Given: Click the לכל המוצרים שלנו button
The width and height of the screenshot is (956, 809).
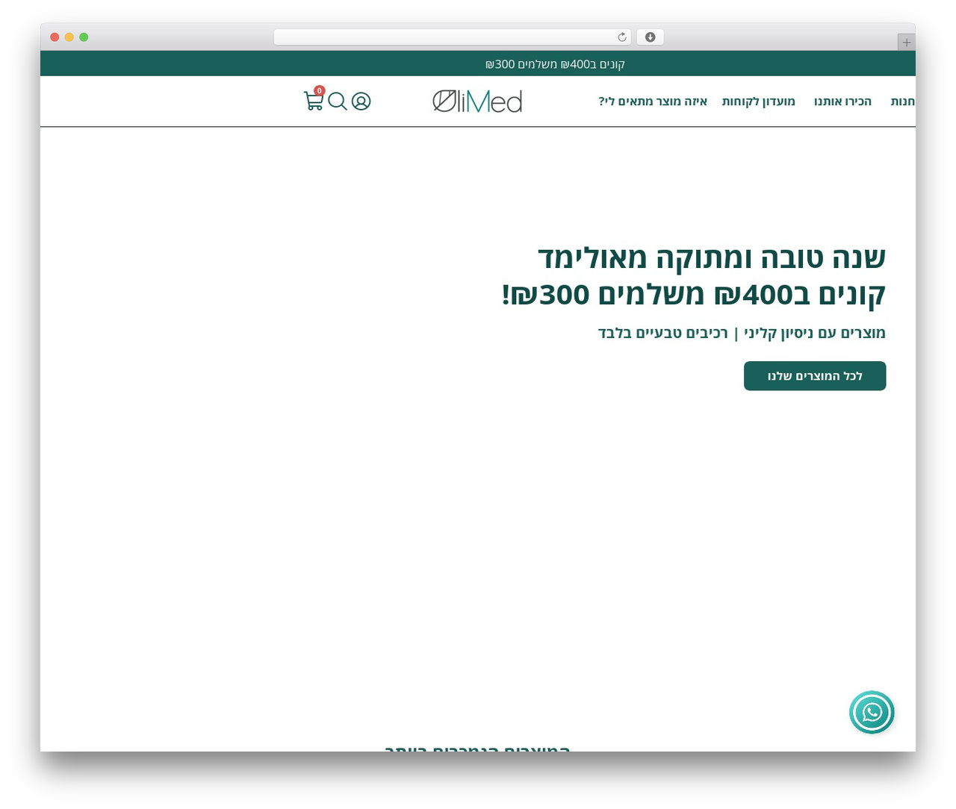Looking at the screenshot, I should click(815, 376).
